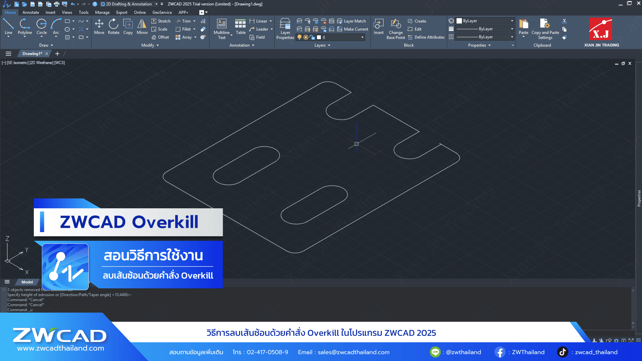The height and width of the screenshot is (361, 642).
Task: Select the Arc tool
Action: pos(56,27)
